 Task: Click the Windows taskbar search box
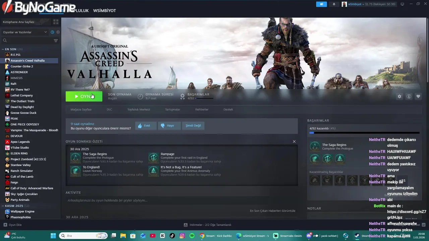point(82,236)
